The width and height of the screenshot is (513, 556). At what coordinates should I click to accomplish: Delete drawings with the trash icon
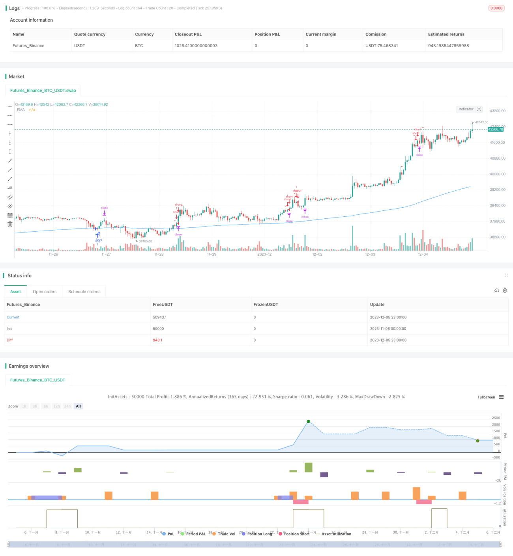(x=10, y=224)
